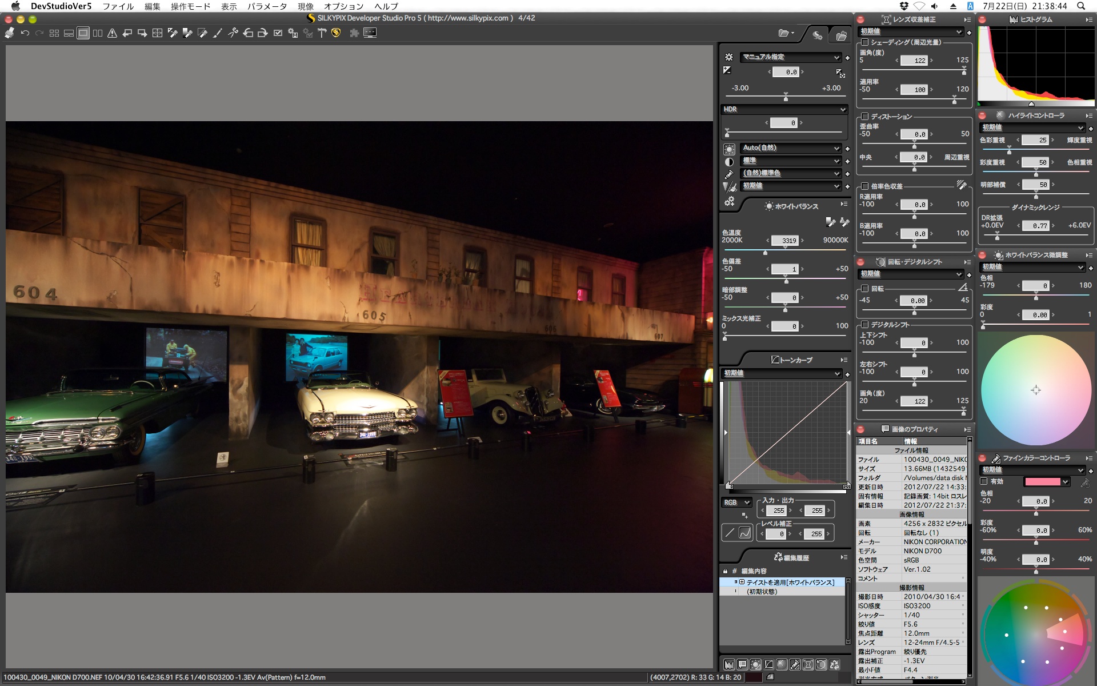
Task: Select the (初期状態) history entry
Action: coord(762,592)
